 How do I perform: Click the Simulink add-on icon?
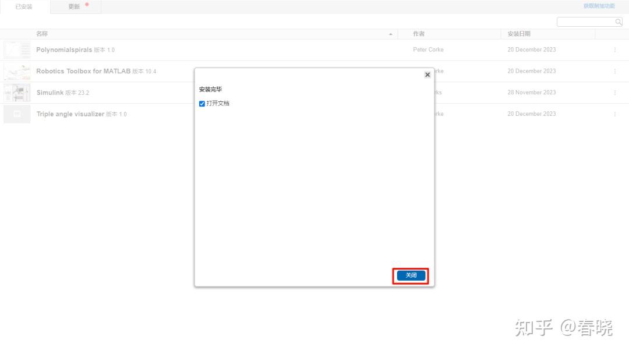[16, 92]
